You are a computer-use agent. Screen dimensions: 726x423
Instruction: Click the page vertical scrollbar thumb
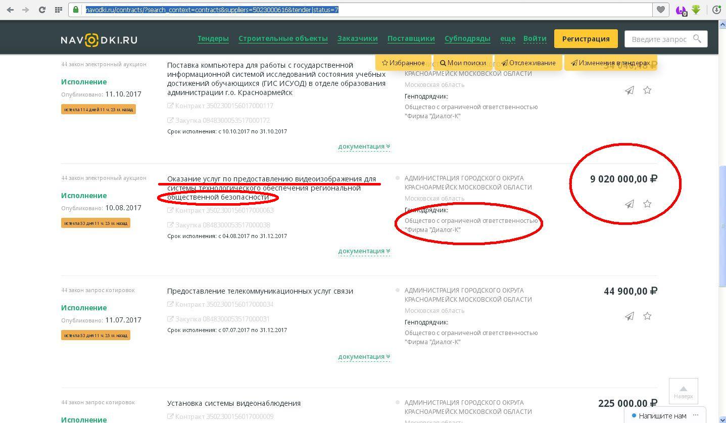(x=722, y=225)
